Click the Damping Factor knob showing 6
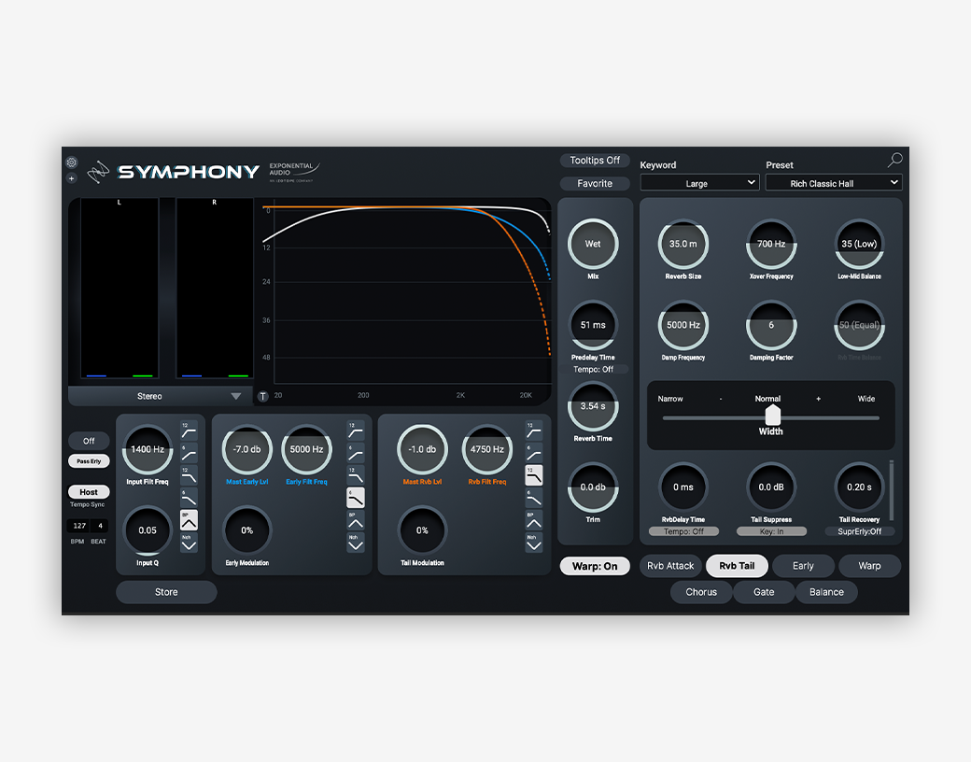Screen dimensions: 971x762 [771, 325]
